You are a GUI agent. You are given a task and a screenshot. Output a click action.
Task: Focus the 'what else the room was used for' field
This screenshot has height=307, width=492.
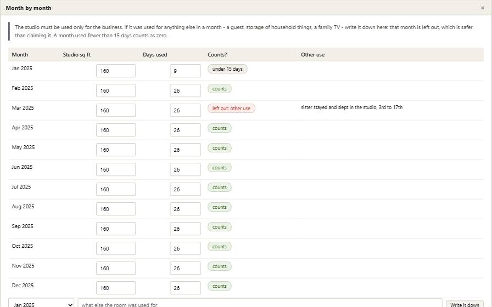coord(260,303)
